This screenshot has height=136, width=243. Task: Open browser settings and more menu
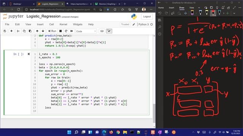(151, 9)
